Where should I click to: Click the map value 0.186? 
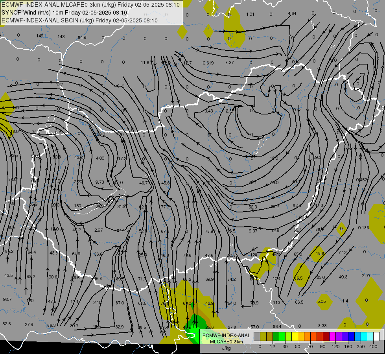click(x=363, y=228)
